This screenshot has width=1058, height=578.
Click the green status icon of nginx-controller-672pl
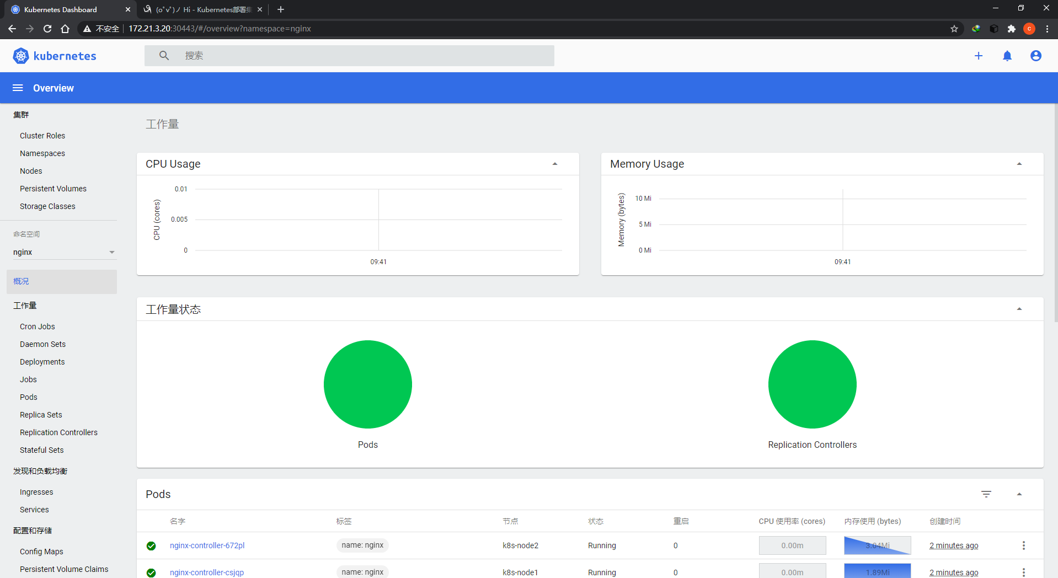pyautogui.click(x=151, y=546)
